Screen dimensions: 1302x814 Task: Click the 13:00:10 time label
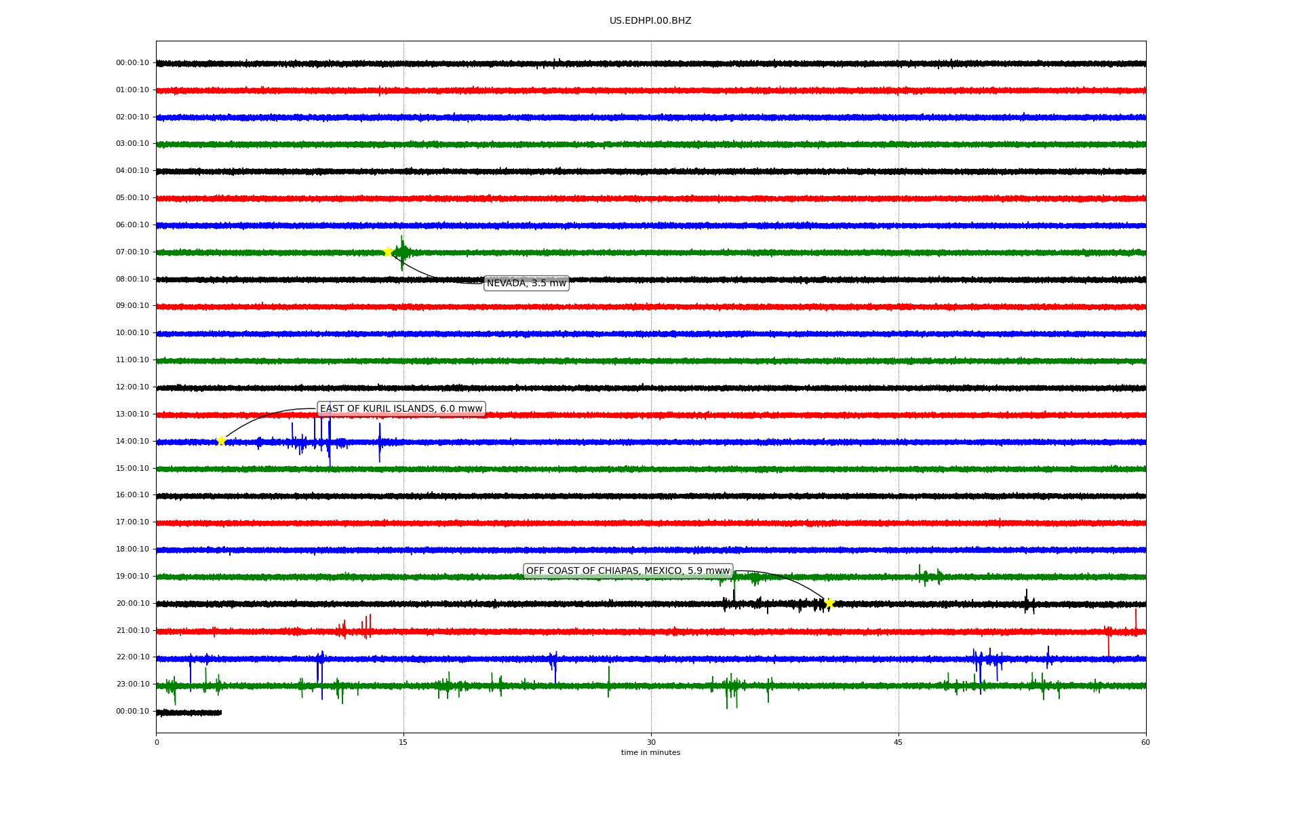[132, 414]
